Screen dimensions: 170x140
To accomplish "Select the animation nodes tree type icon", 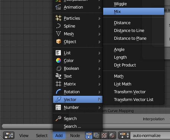I will [x=89, y=135].
